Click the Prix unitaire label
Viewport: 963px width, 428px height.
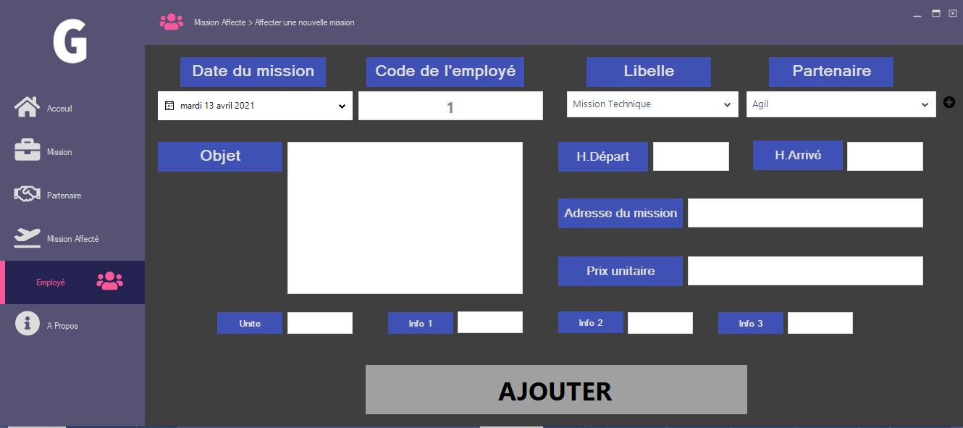click(621, 271)
